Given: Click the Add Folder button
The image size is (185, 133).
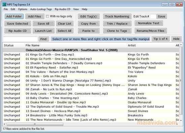Looking at the screenshot, I should tap(14, 16).
